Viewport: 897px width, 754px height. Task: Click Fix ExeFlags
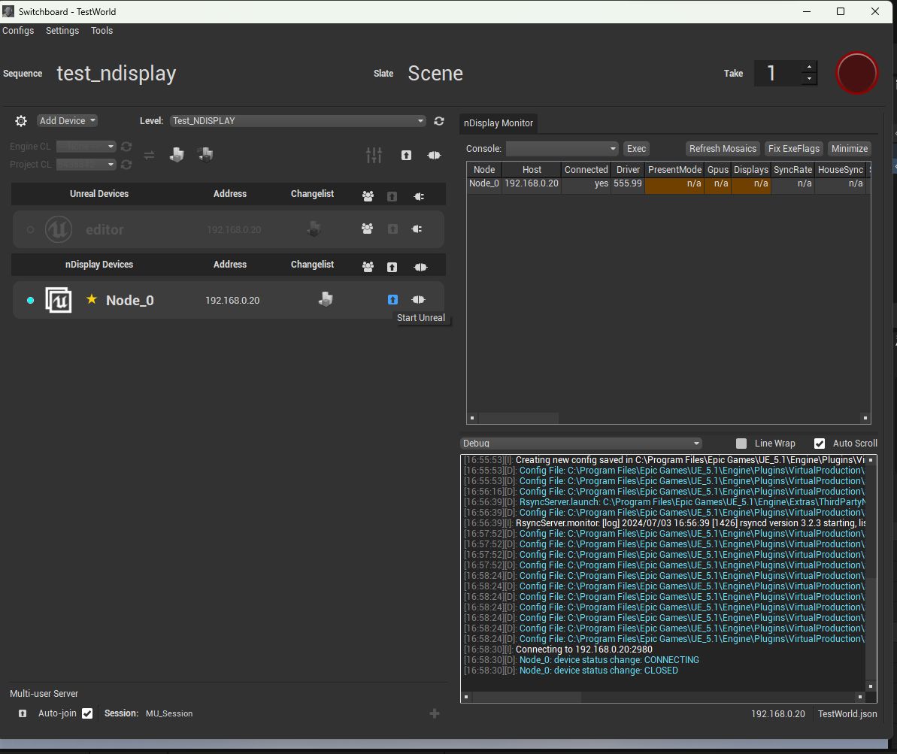click(793, 149)
